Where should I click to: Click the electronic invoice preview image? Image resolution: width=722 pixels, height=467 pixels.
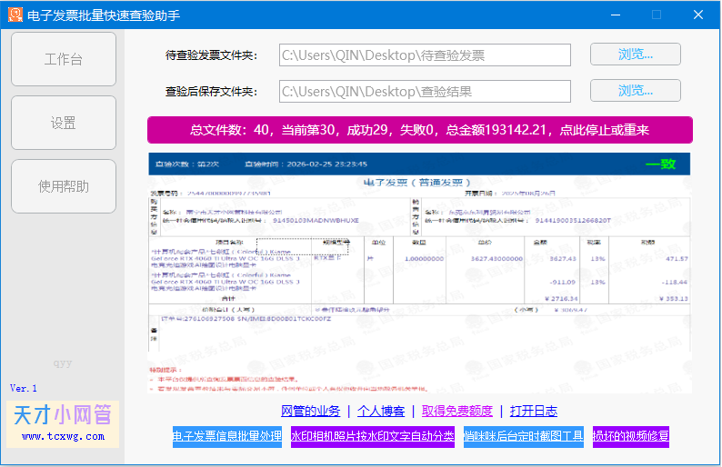click(x=419, y=273)
